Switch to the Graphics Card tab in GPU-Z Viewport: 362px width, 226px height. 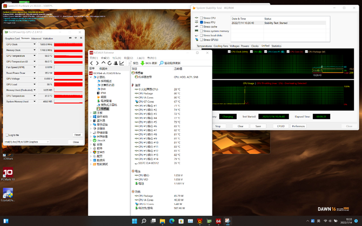coord(12,38)
